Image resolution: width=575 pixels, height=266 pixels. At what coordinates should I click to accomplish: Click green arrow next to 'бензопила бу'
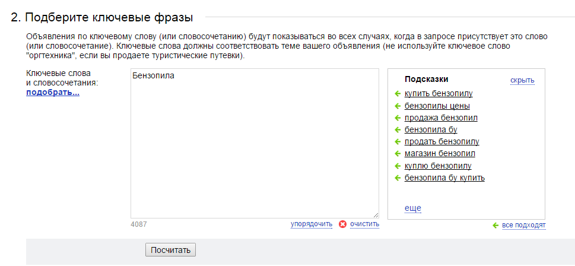(x=397, y=130)
